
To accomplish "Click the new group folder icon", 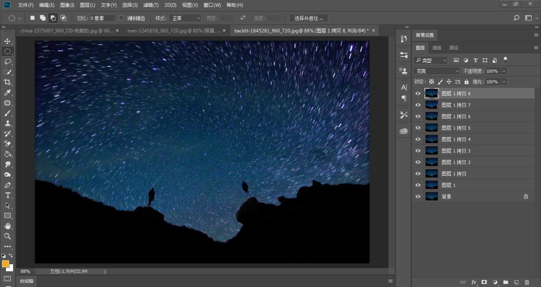I will [505, 282].
